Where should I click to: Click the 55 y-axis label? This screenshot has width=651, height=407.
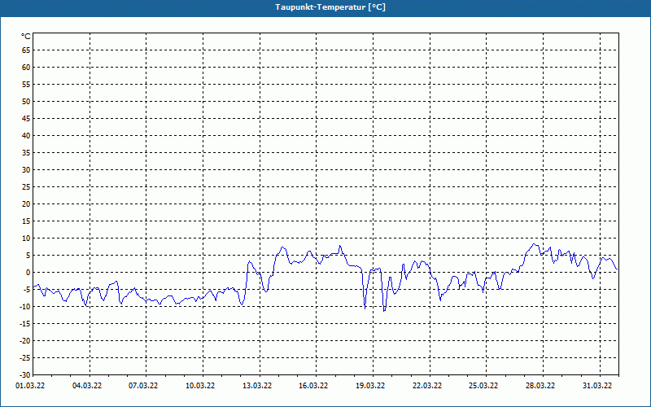26,85
